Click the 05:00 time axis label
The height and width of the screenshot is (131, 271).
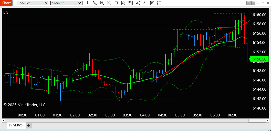(x=180, y=115)
